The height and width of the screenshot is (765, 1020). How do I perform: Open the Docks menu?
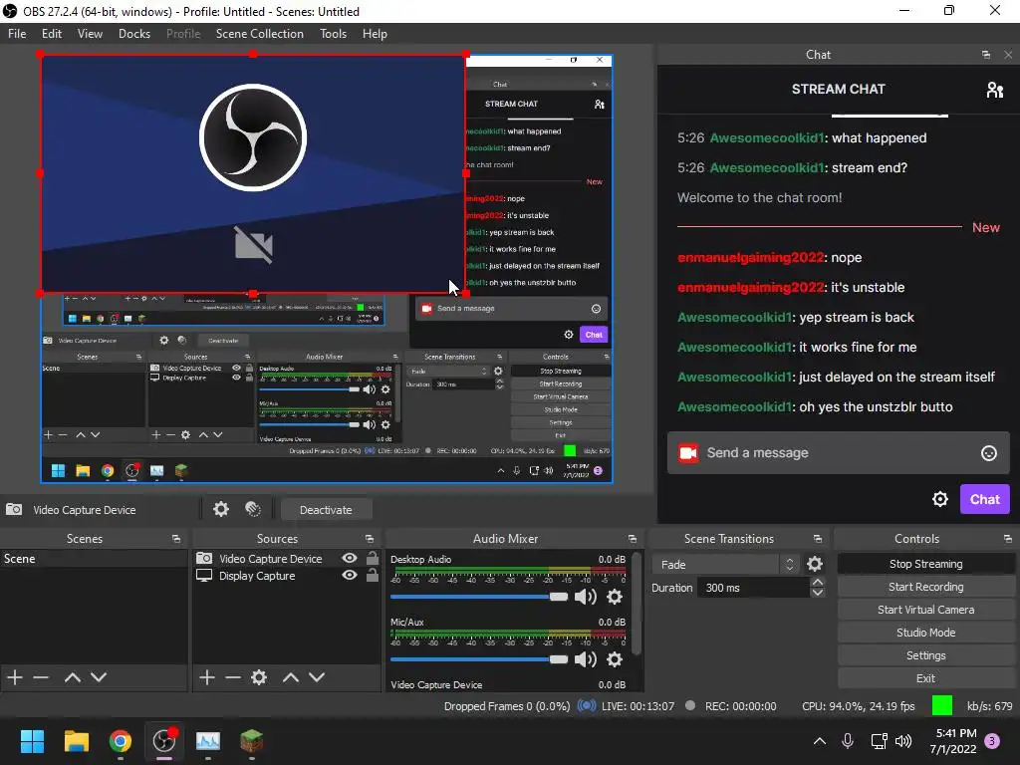coord(134,34)
